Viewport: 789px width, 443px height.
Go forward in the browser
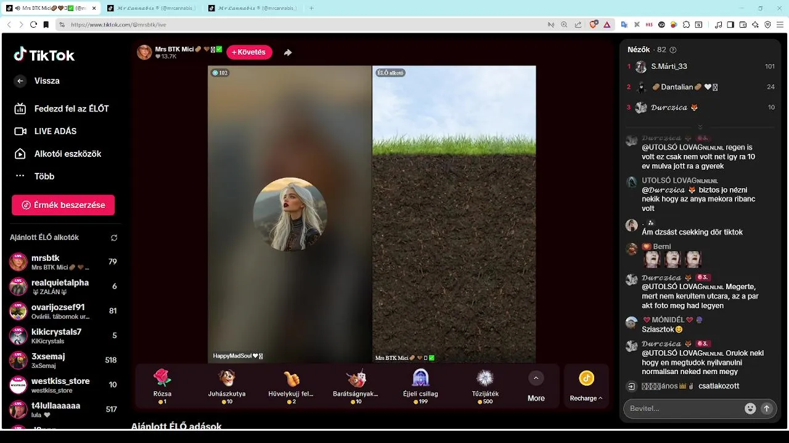pos(21,25)
